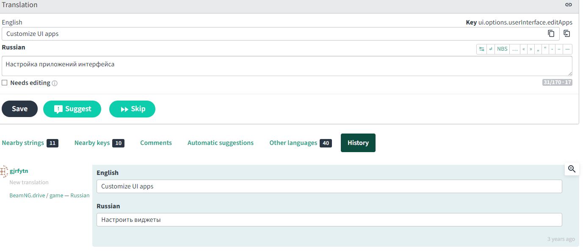Switch to the Comments tab
Viewport: 583px width, 251px height.
pyautogui.click(x=156, y=143)
